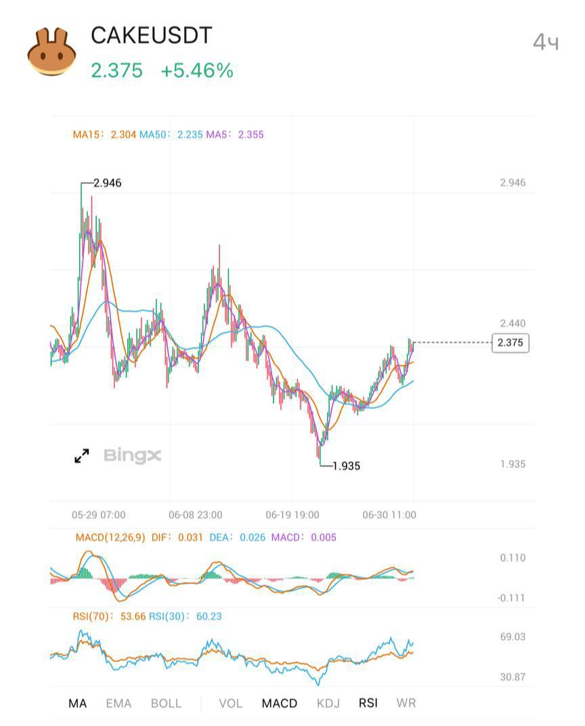
Task: Enable the WR sub-indicator
Action: coord(406,703)
